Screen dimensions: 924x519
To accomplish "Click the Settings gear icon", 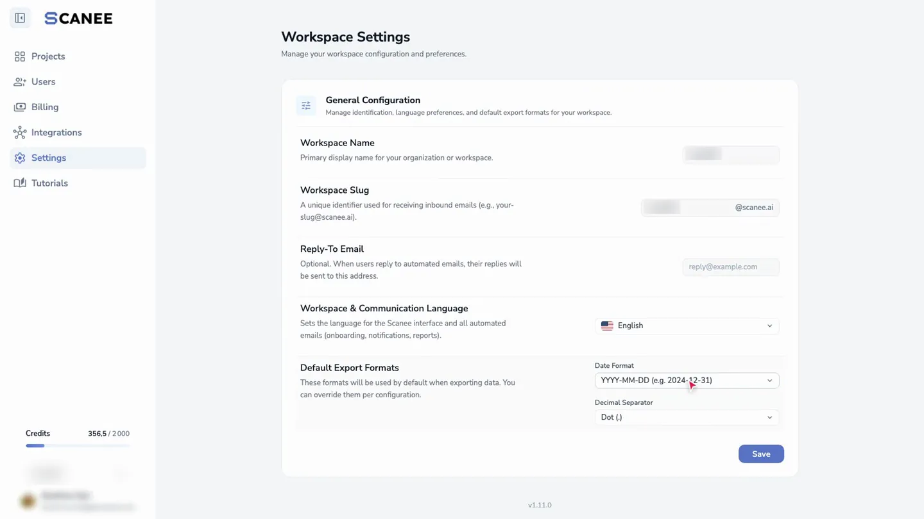I will 20,158.
